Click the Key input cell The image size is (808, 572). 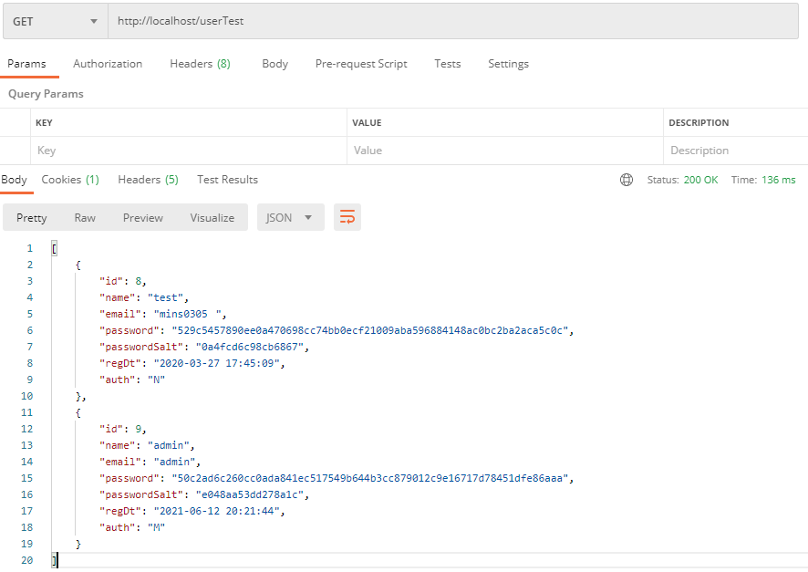pos(189,151)
